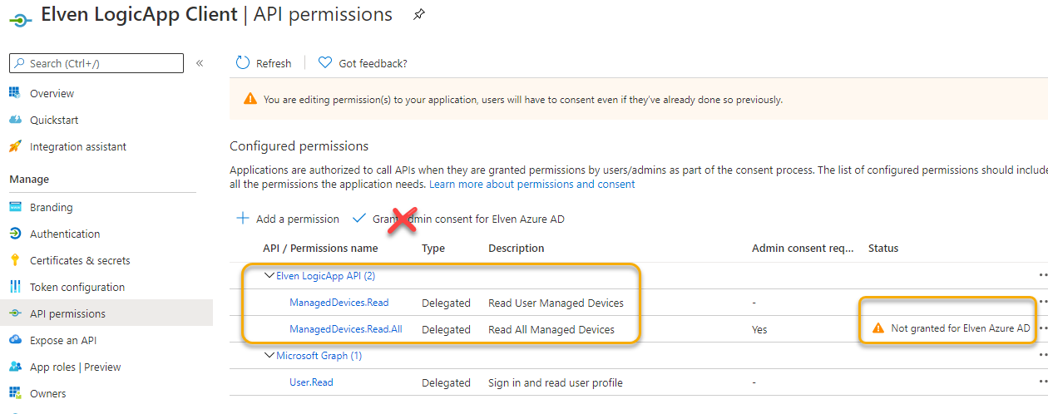This screenshot has height=414, width=1048.
Task: Click the Type column header
Action: tap(433, 248)
